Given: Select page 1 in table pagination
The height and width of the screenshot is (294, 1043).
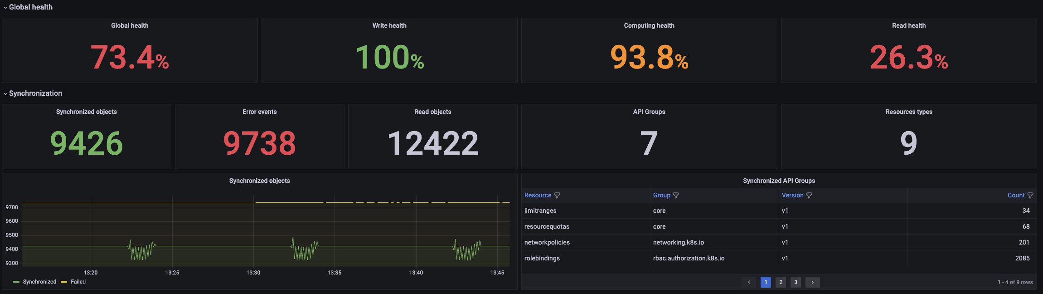Looking at the screenshot, I should click(x=766, y=282).
